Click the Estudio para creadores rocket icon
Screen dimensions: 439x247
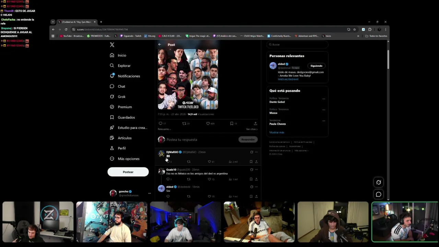pos(112,128)
